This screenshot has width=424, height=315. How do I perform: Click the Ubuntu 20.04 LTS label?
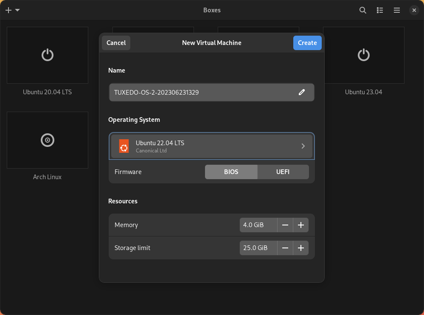click(47, 92)
